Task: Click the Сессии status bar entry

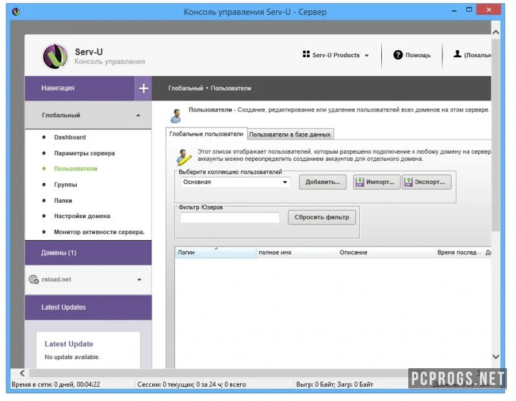Action: point(192,384)
